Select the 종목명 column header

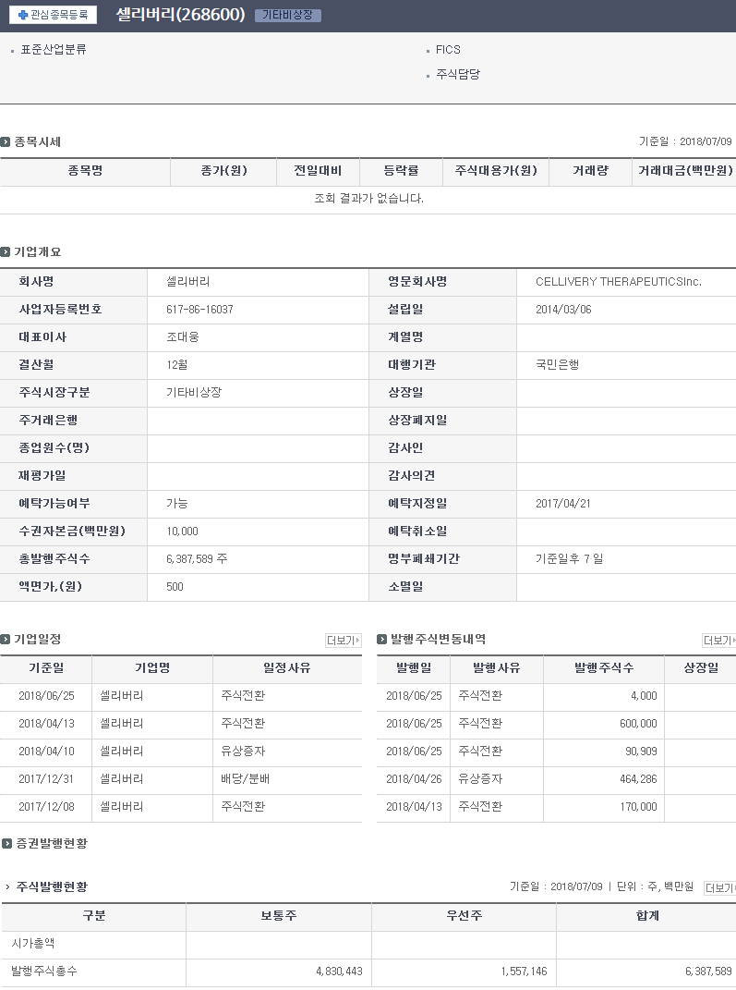click(x=85, y=171)
